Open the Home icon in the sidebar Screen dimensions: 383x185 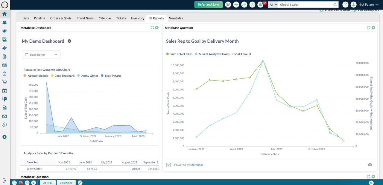[4, 13]
